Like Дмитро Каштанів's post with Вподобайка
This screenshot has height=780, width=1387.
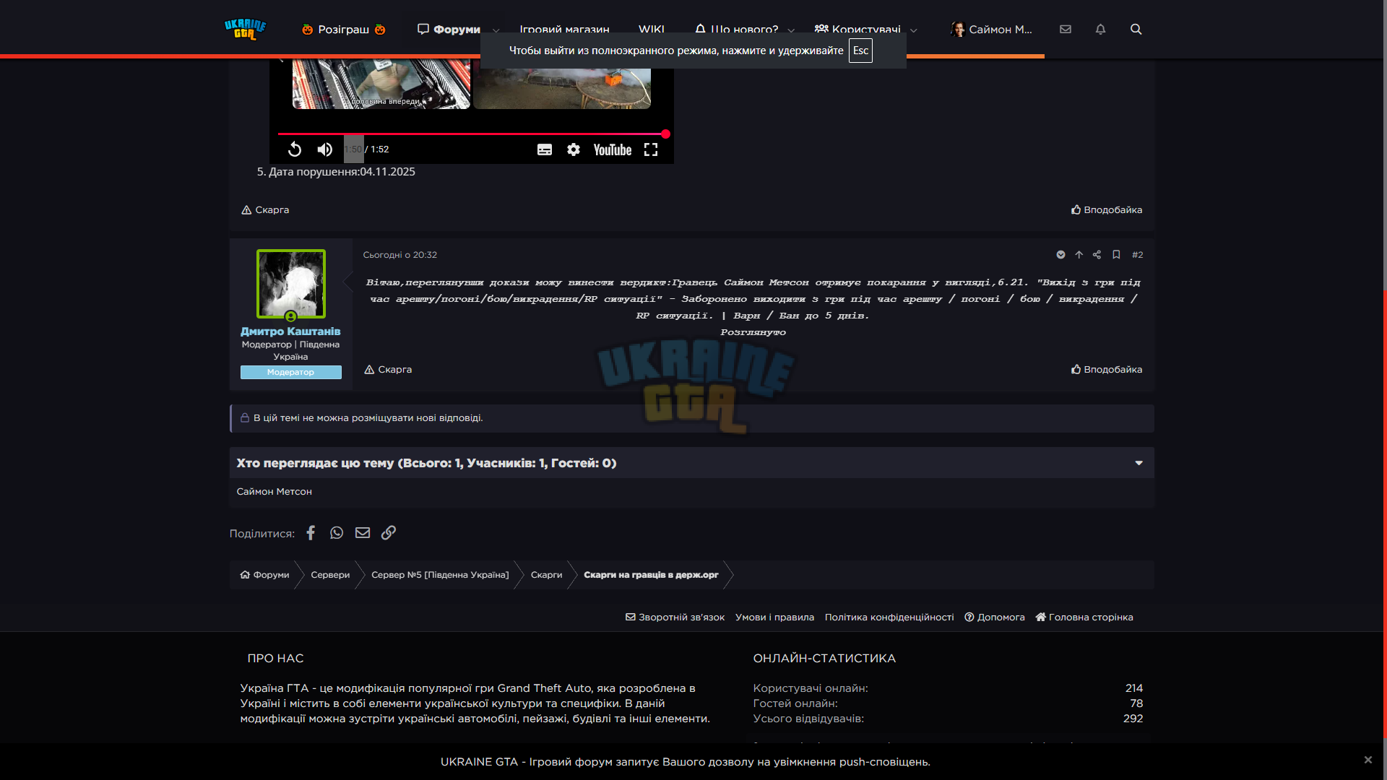[x=1107, y=370]
